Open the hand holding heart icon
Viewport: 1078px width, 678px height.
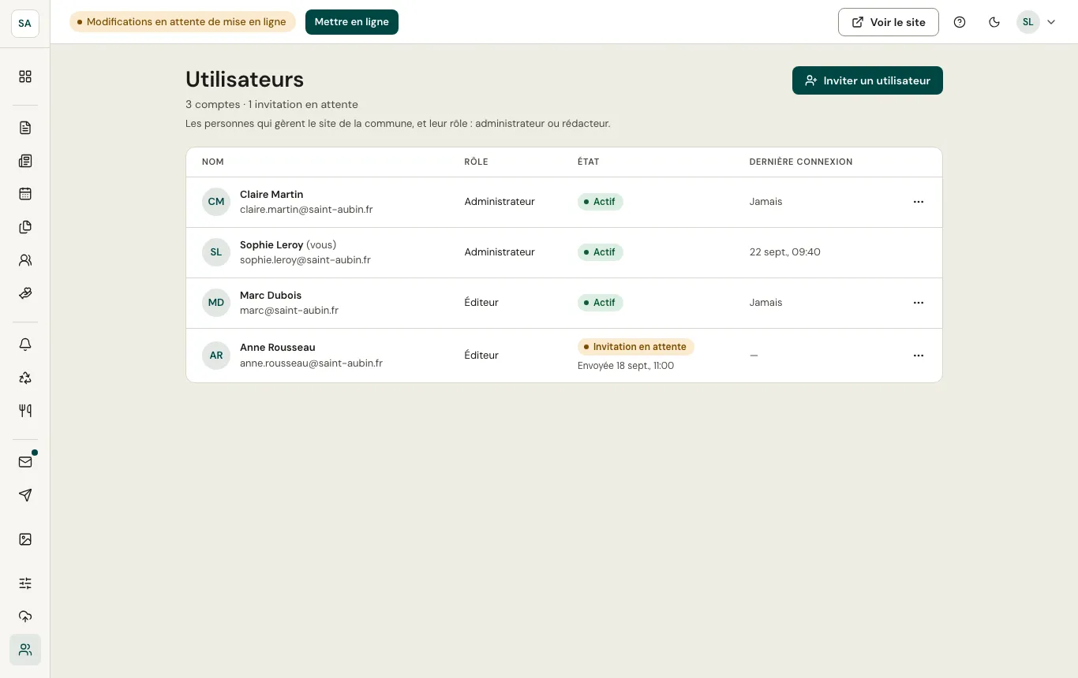click(x=25, y=293)
